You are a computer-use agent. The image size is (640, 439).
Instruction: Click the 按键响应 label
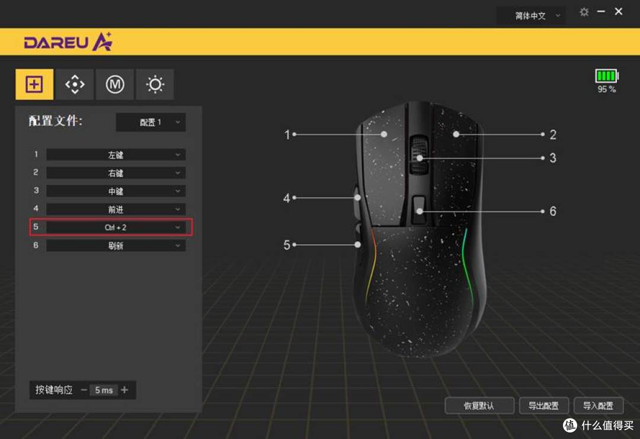pos(54,390)
